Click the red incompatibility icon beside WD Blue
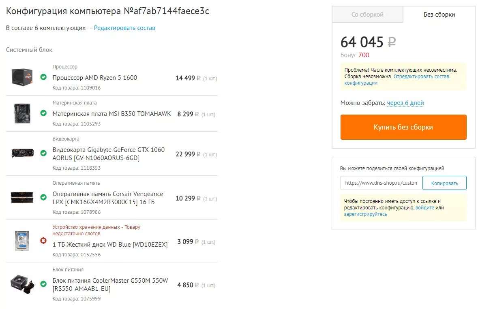This screenshot has width=478, height=309. (x=43, y=241)
